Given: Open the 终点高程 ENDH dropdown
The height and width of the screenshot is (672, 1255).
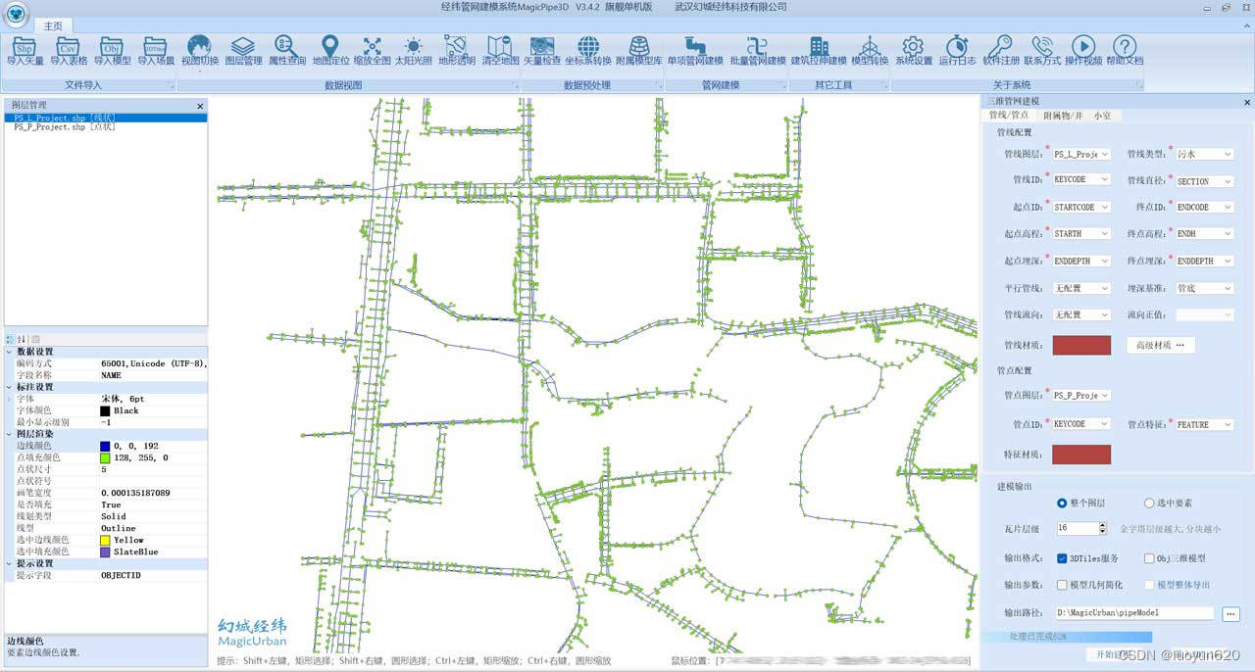Looking at the screenshot, I should pos(1205,234).
